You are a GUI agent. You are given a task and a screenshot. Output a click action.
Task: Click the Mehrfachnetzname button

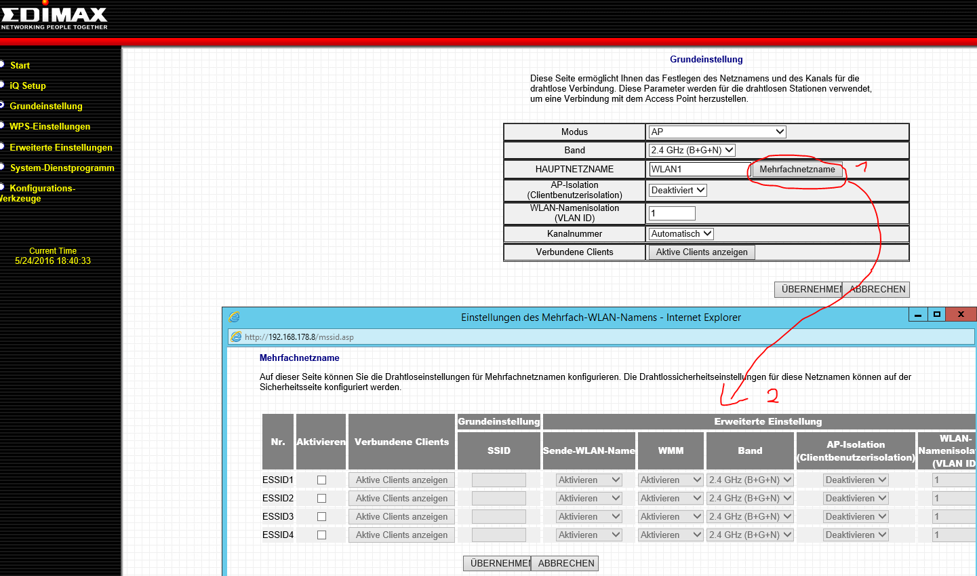coord(797,169)
